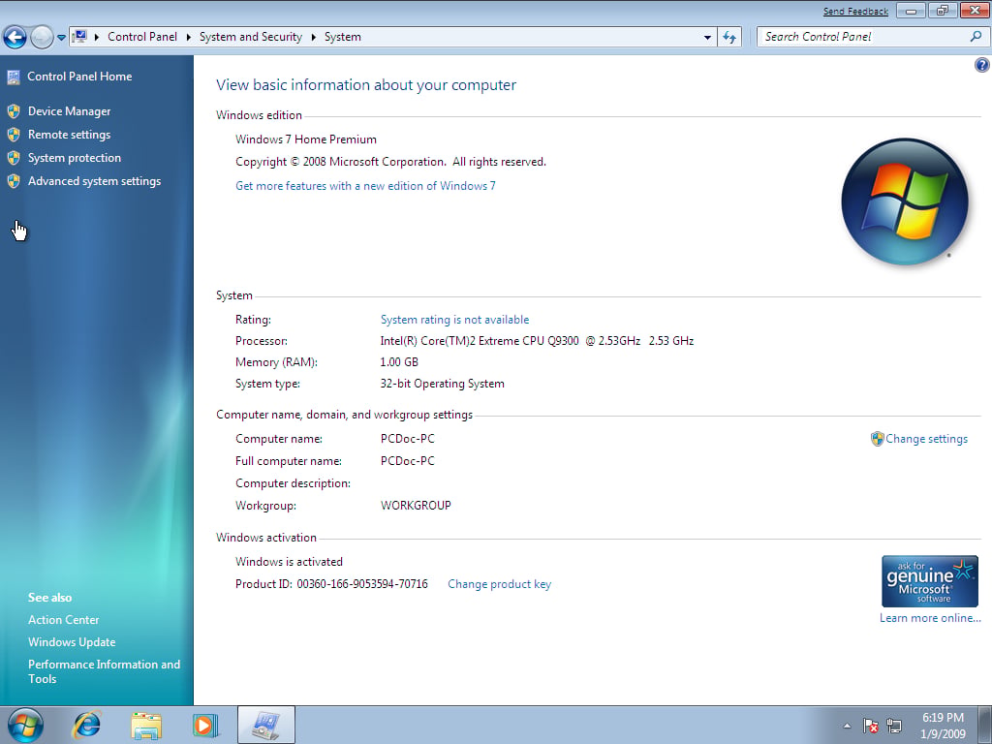Screen dimensions: 992x744
Task: Open Send Feedback link in title bar
Action: 855,12
